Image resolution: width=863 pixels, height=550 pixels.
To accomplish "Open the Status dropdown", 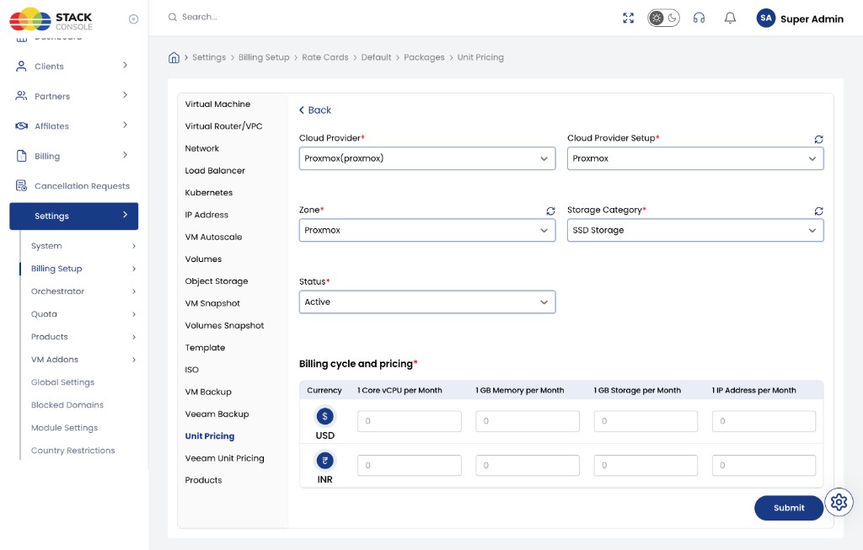I will pos(427,302).
